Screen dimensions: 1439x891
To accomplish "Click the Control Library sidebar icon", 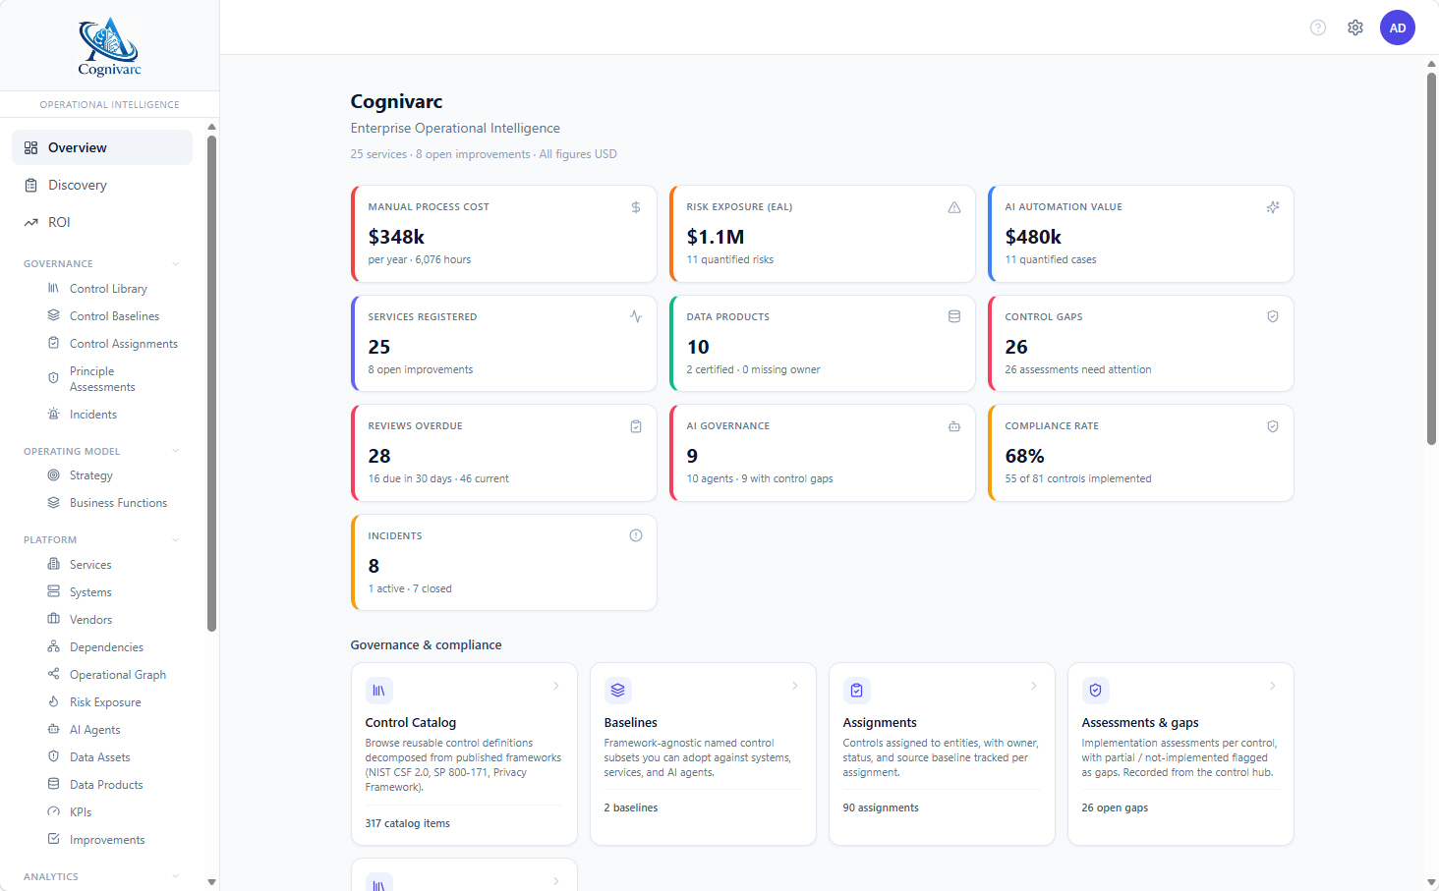I will [x=54, y=288].
